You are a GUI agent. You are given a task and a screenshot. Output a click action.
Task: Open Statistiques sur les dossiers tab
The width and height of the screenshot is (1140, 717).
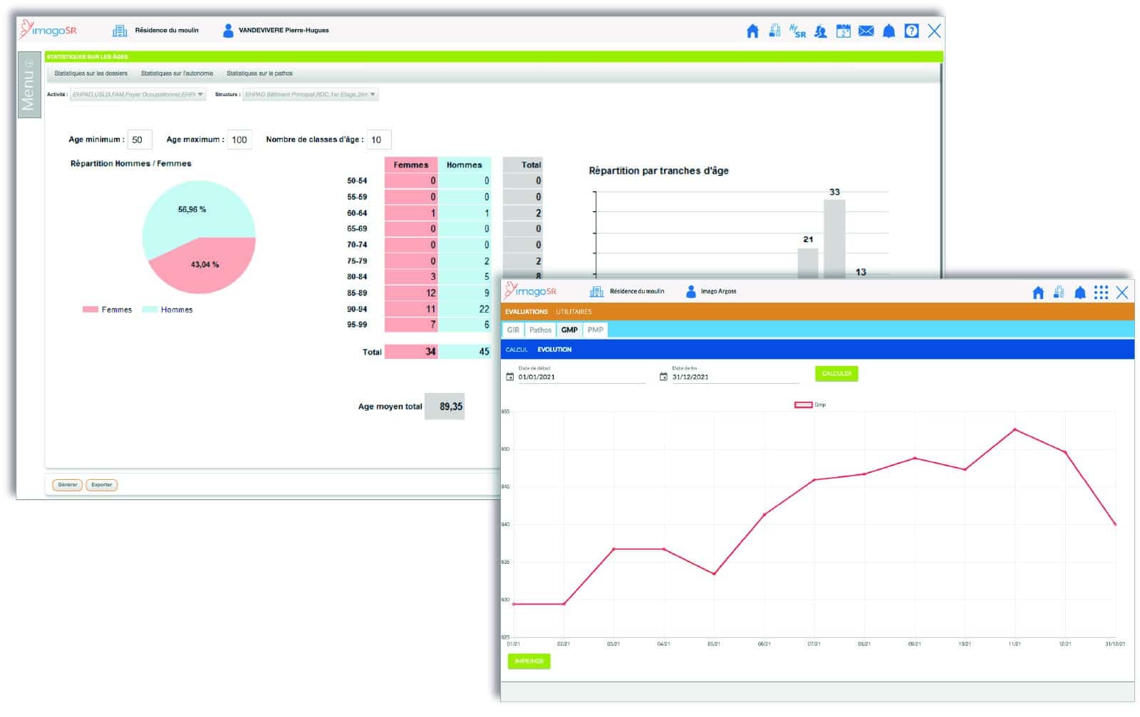click(91, 73)
